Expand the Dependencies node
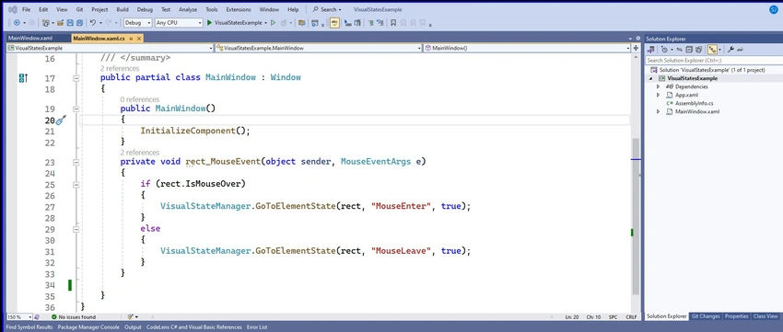 (658, 86)
